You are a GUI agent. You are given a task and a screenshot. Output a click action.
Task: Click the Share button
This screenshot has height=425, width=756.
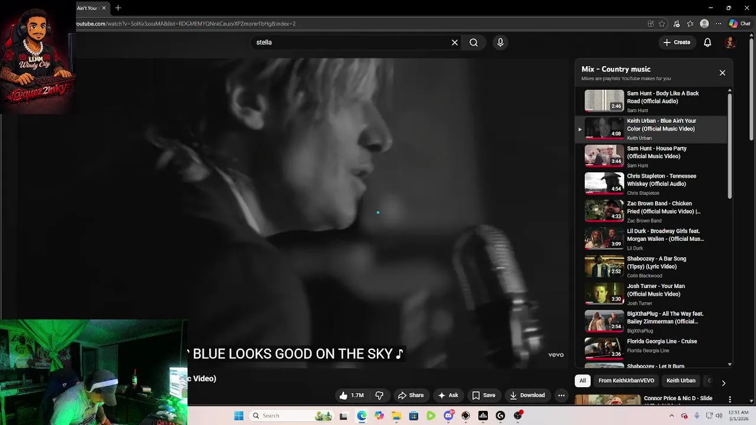(x=410, y=395)
